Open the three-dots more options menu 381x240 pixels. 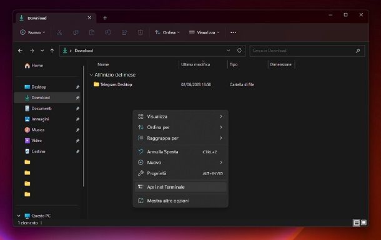(x=233, y=32)
